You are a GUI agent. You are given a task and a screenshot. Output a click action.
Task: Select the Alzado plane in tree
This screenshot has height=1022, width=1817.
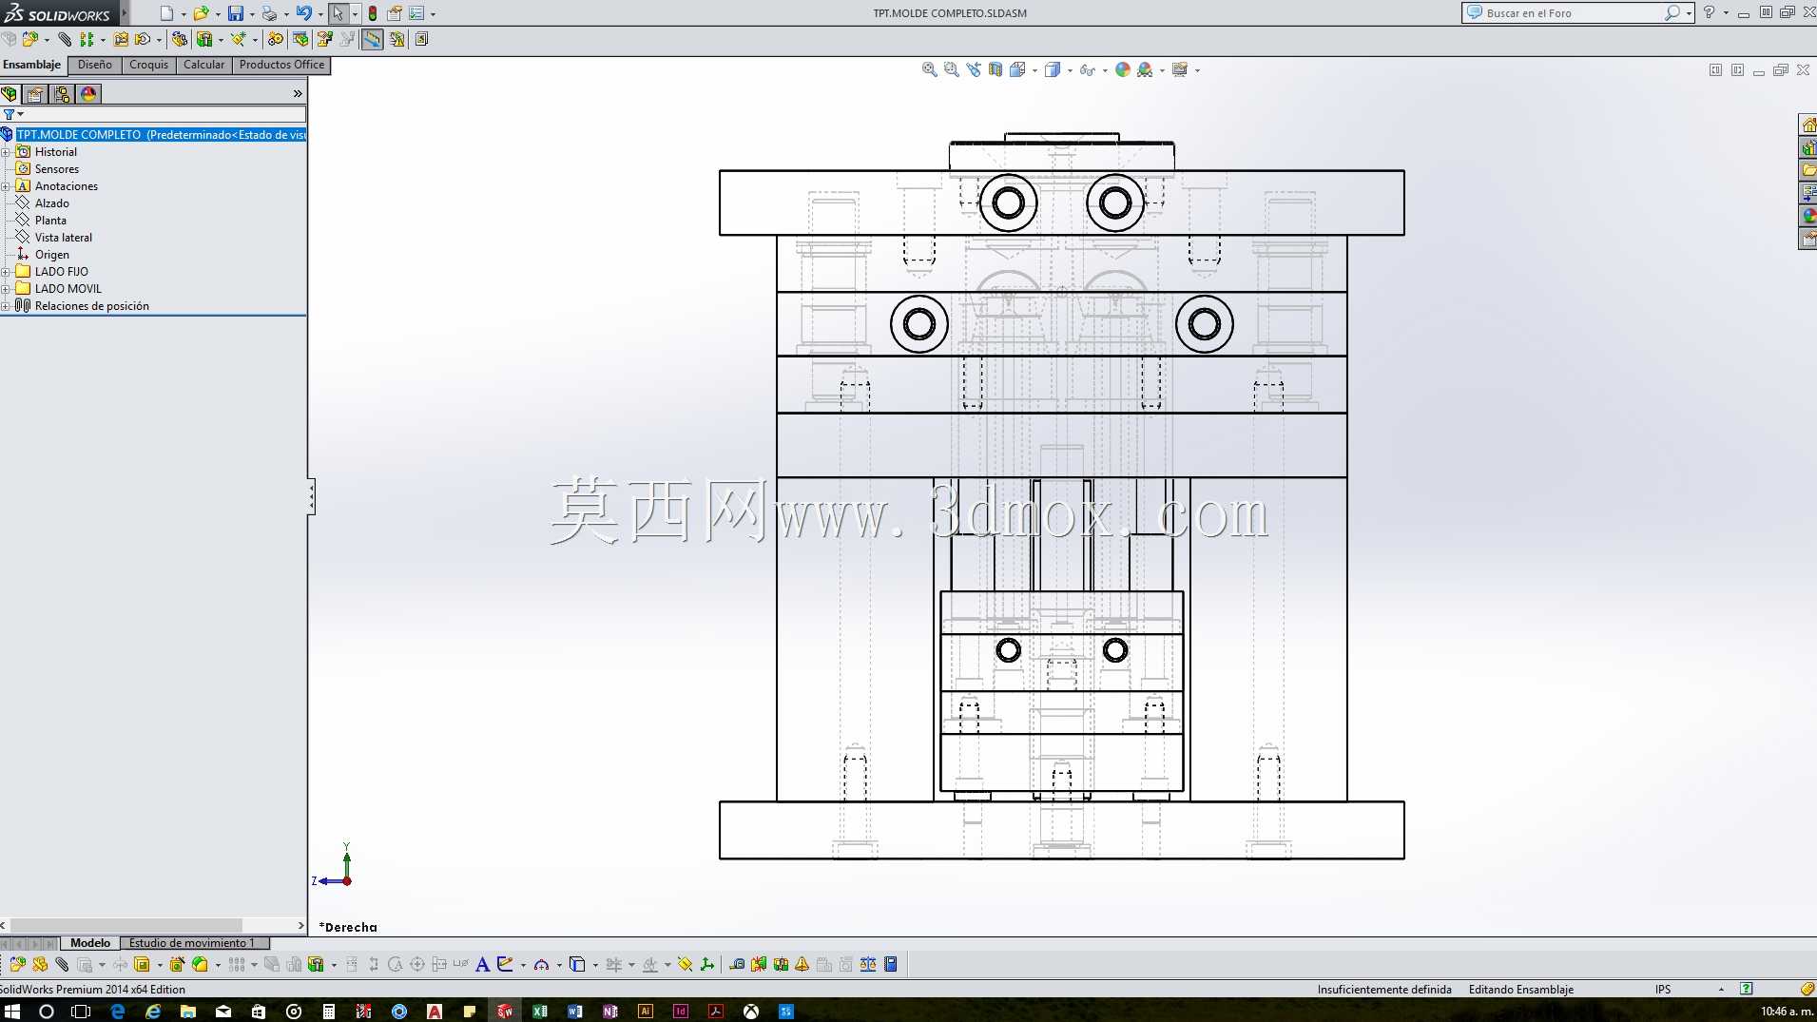coord(52,203)
